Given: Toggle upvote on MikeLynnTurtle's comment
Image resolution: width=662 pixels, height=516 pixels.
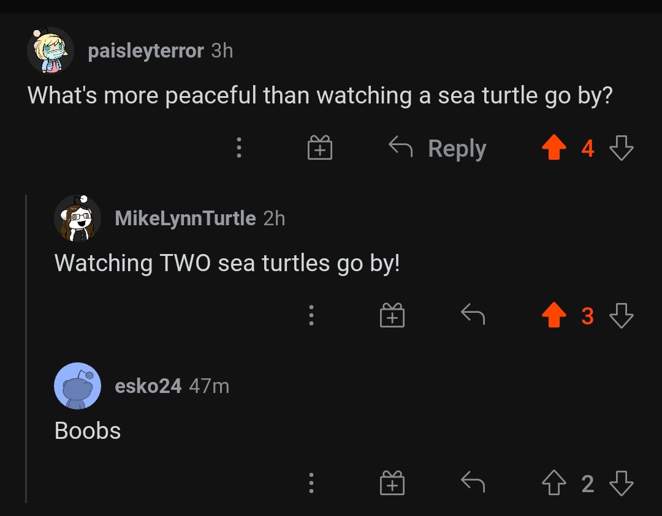Looking at the screenshot, I should (554, 316).
